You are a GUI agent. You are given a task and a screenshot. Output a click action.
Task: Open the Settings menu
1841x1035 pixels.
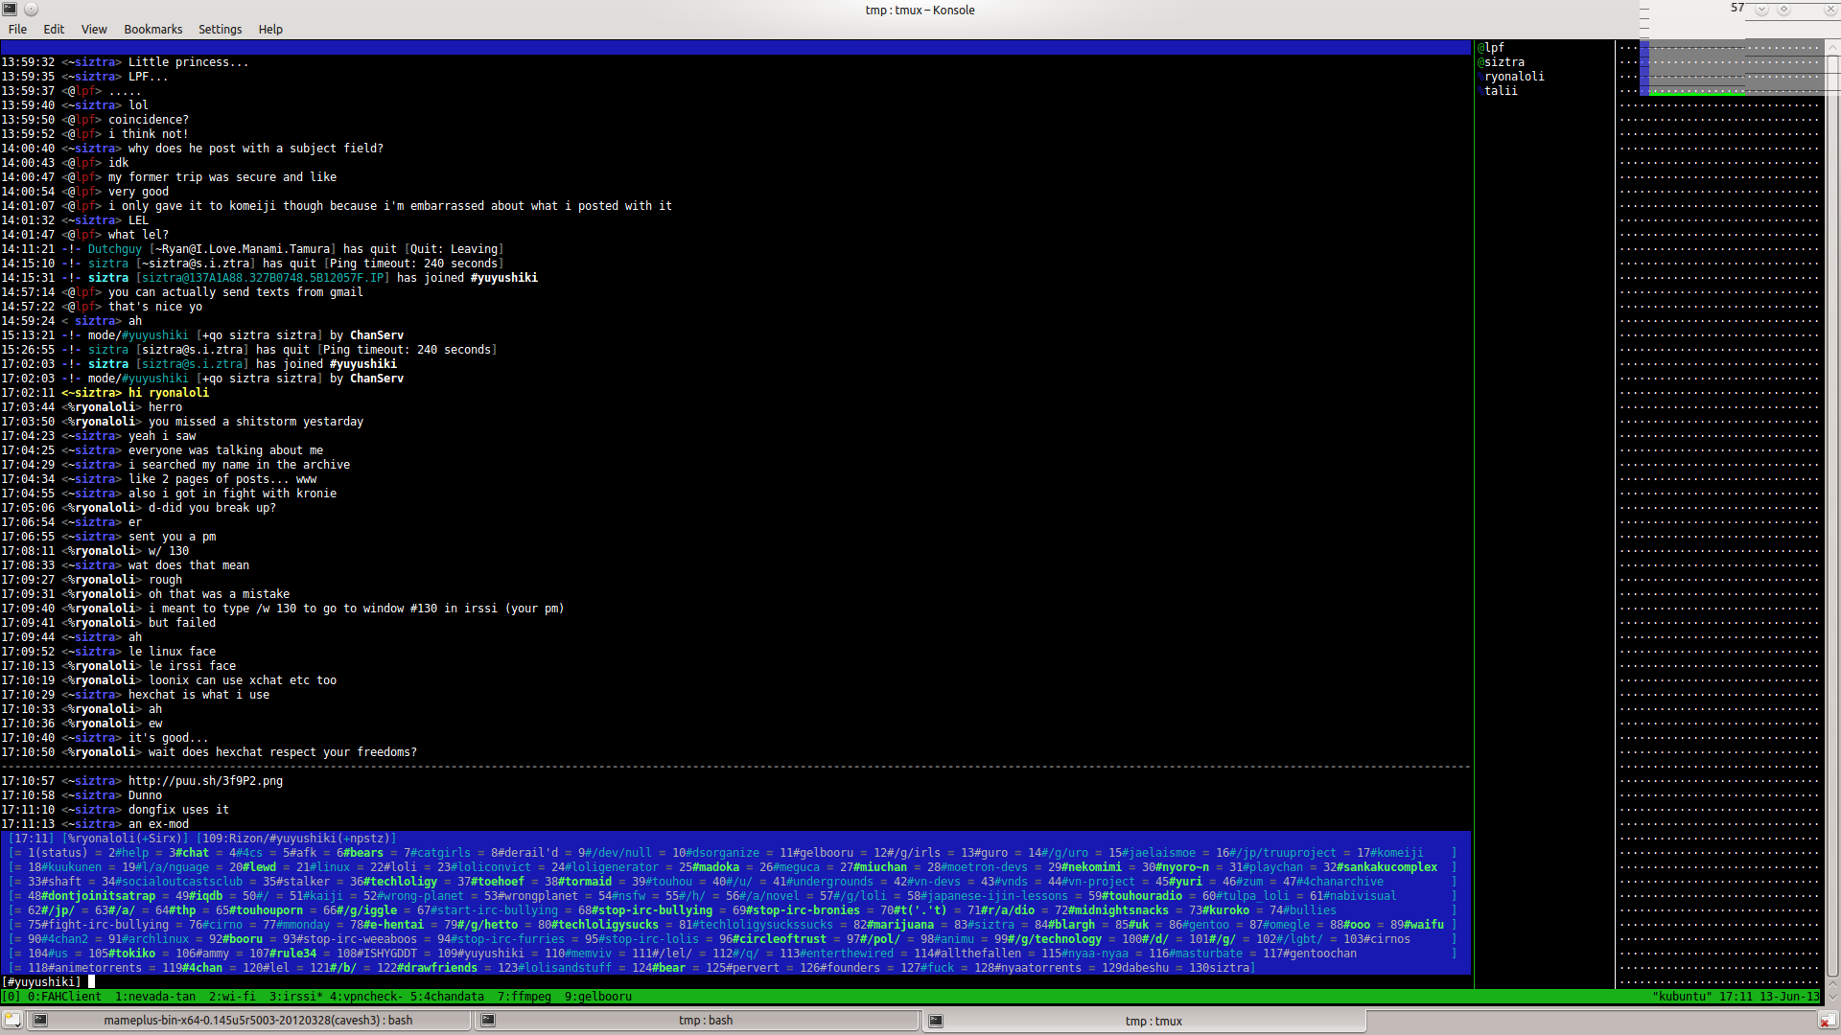click(x=220, y=29)
